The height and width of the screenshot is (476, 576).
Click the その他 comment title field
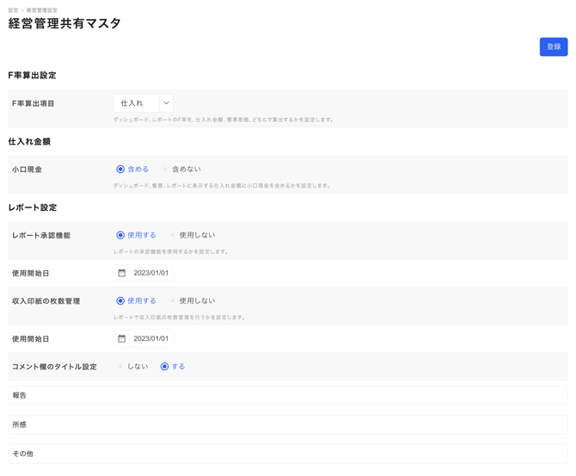click(x=287, y=454)
